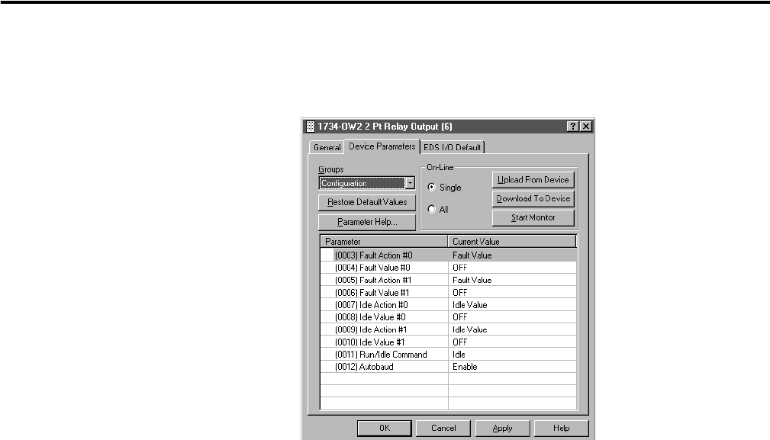Click the Help button at bottom
Image resolution: width=770 pixels, height=440 pixels.
[562, 429]
